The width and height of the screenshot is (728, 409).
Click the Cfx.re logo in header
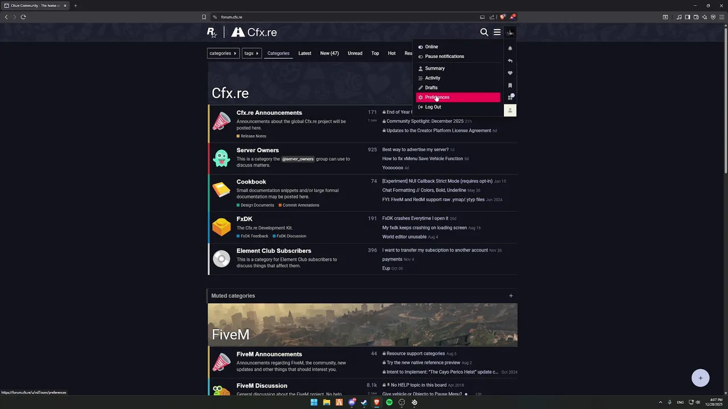[x=254, y=32]
